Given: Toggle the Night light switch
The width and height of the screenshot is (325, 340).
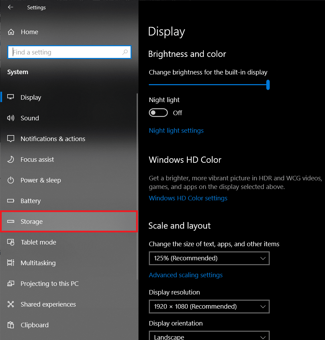Looking at the screenshot, I should click(158, 113).
